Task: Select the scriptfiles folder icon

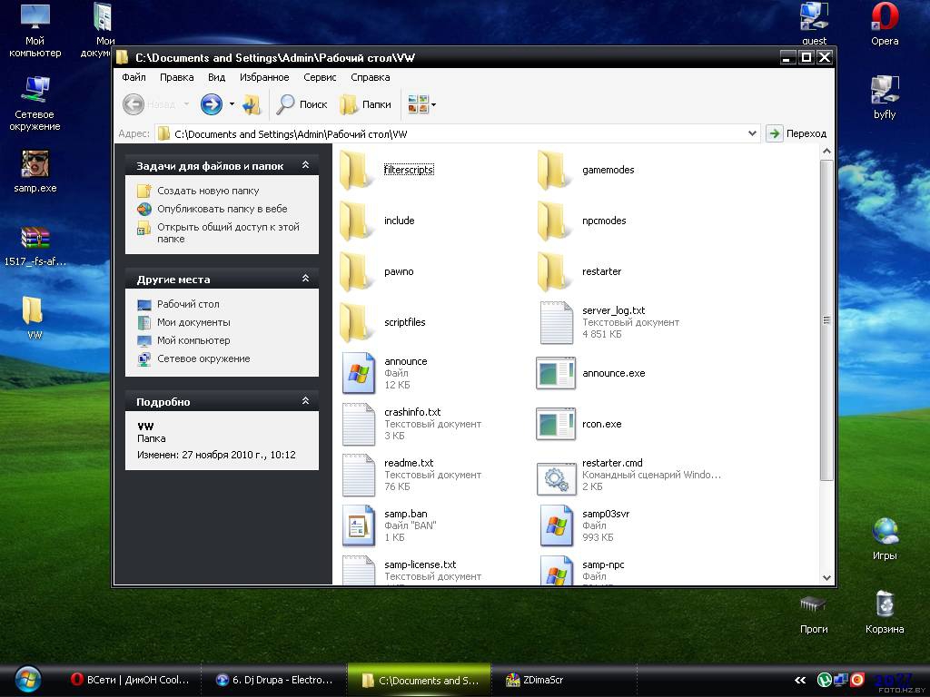Action: click(358, 322)
